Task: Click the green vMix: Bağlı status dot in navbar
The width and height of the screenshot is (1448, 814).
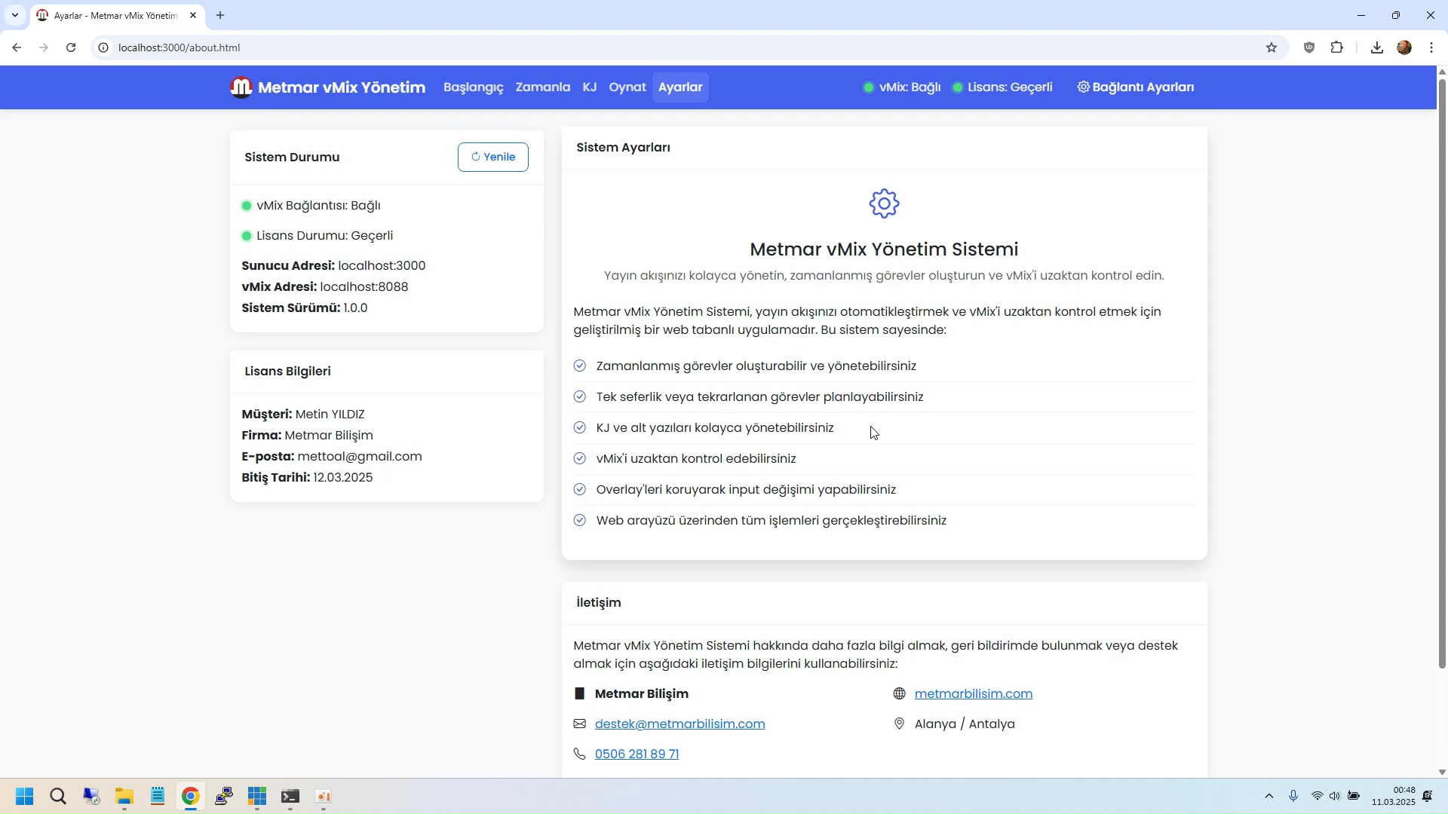Action: (869, 87)
